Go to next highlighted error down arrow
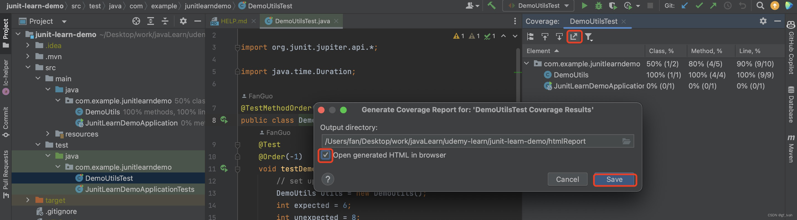Viewport: 797px width, 220px height. coord(515,36)
